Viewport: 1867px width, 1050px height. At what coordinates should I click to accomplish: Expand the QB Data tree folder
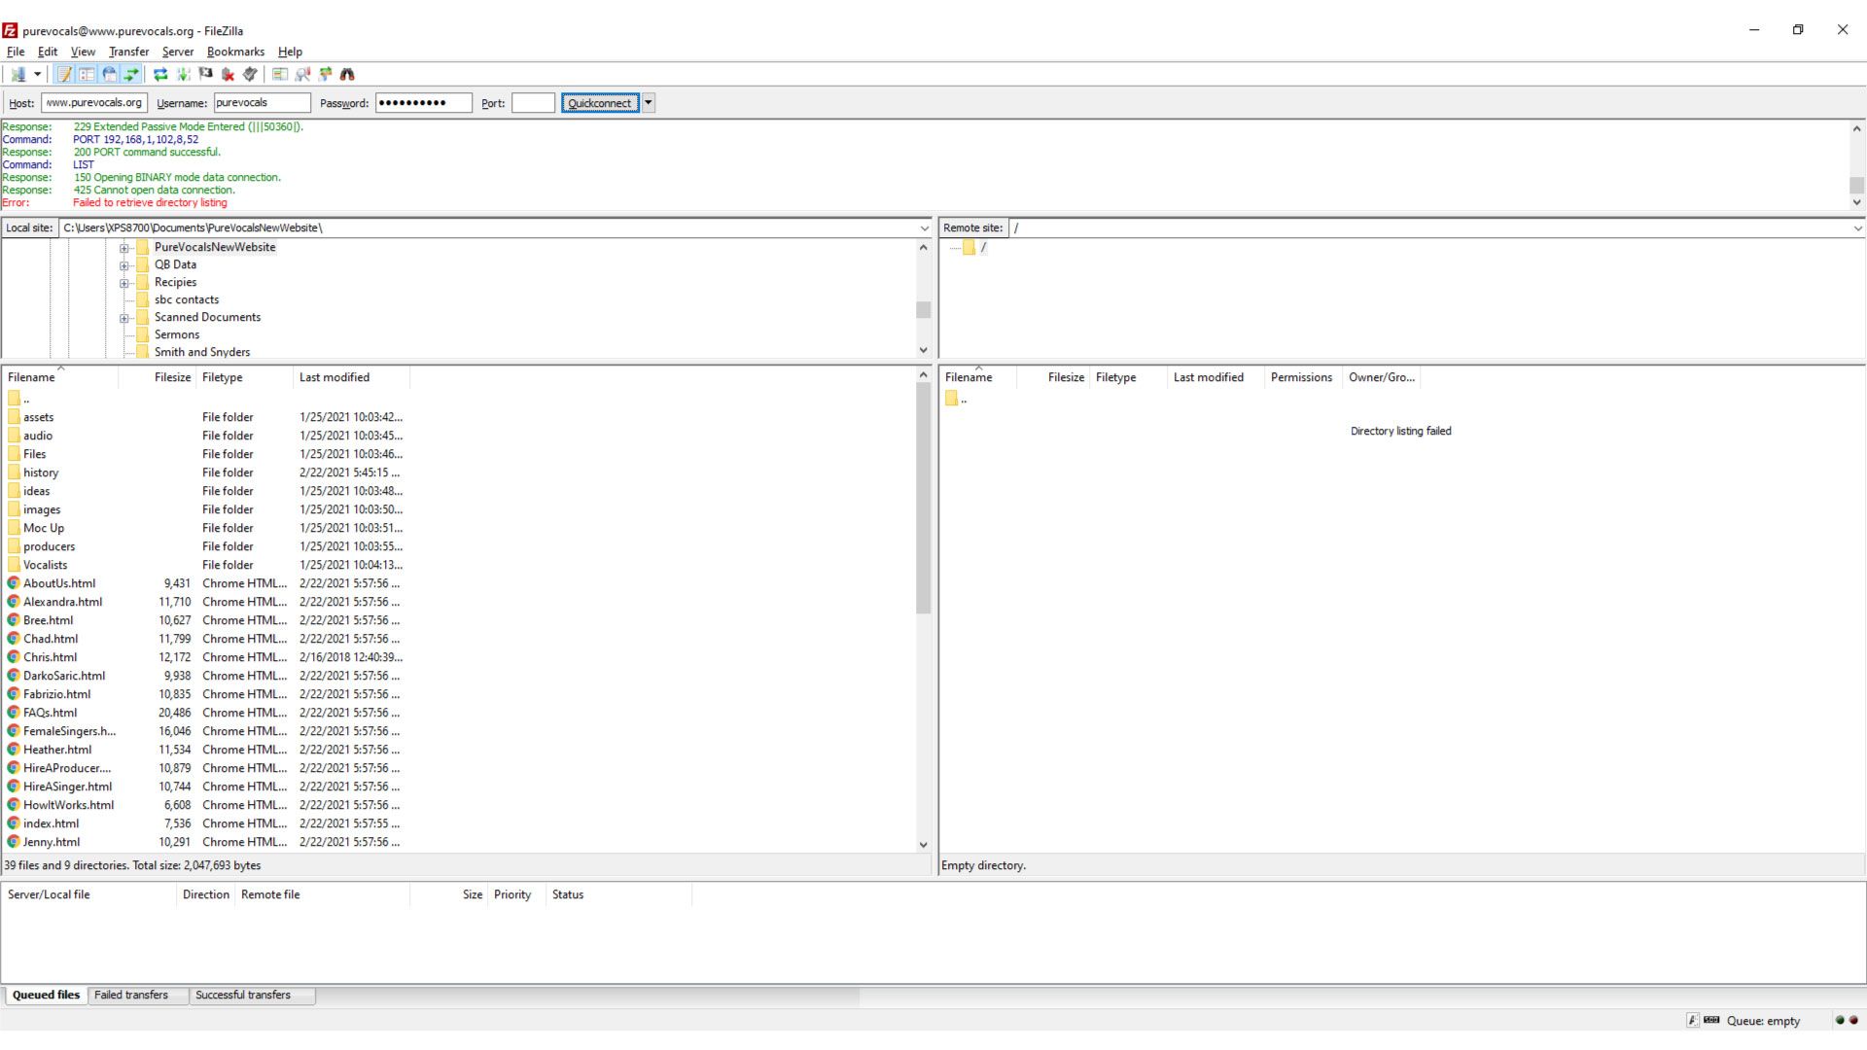pos(124,265)
